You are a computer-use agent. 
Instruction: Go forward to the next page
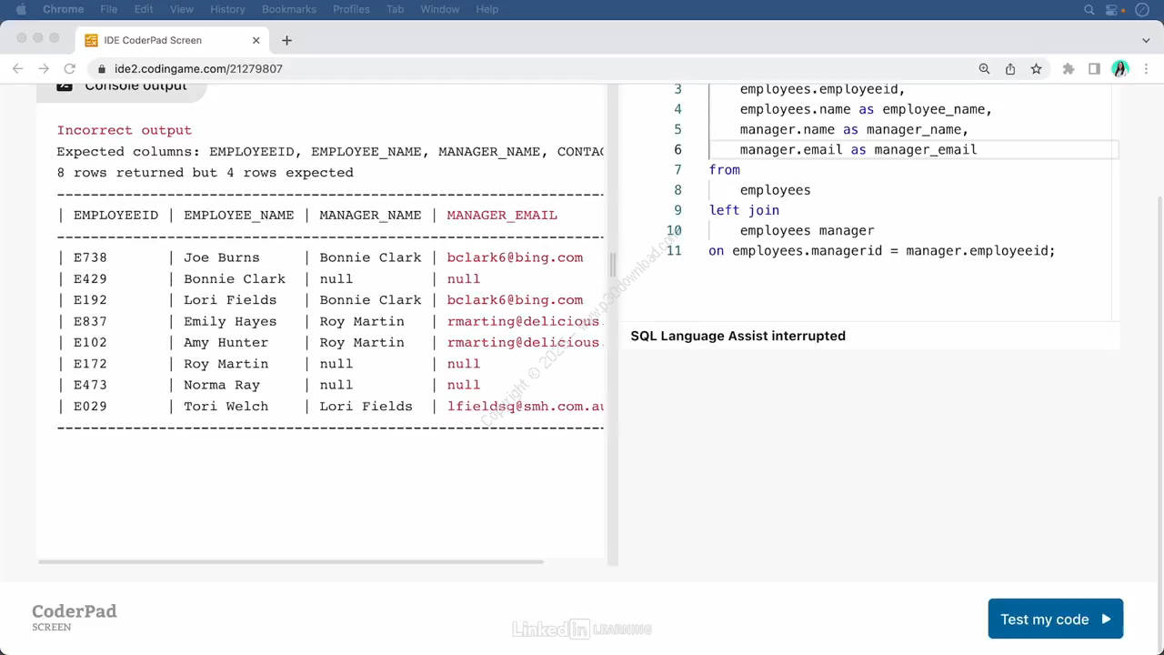coord(43,68)
